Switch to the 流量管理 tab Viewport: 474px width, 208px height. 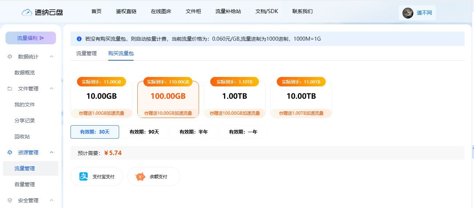[x=86, y=53]
